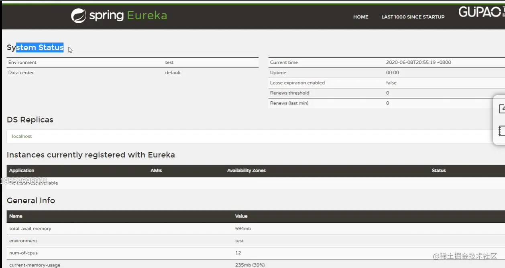
Task: Click the Renews (last min) label
Action: click(289, 103)
